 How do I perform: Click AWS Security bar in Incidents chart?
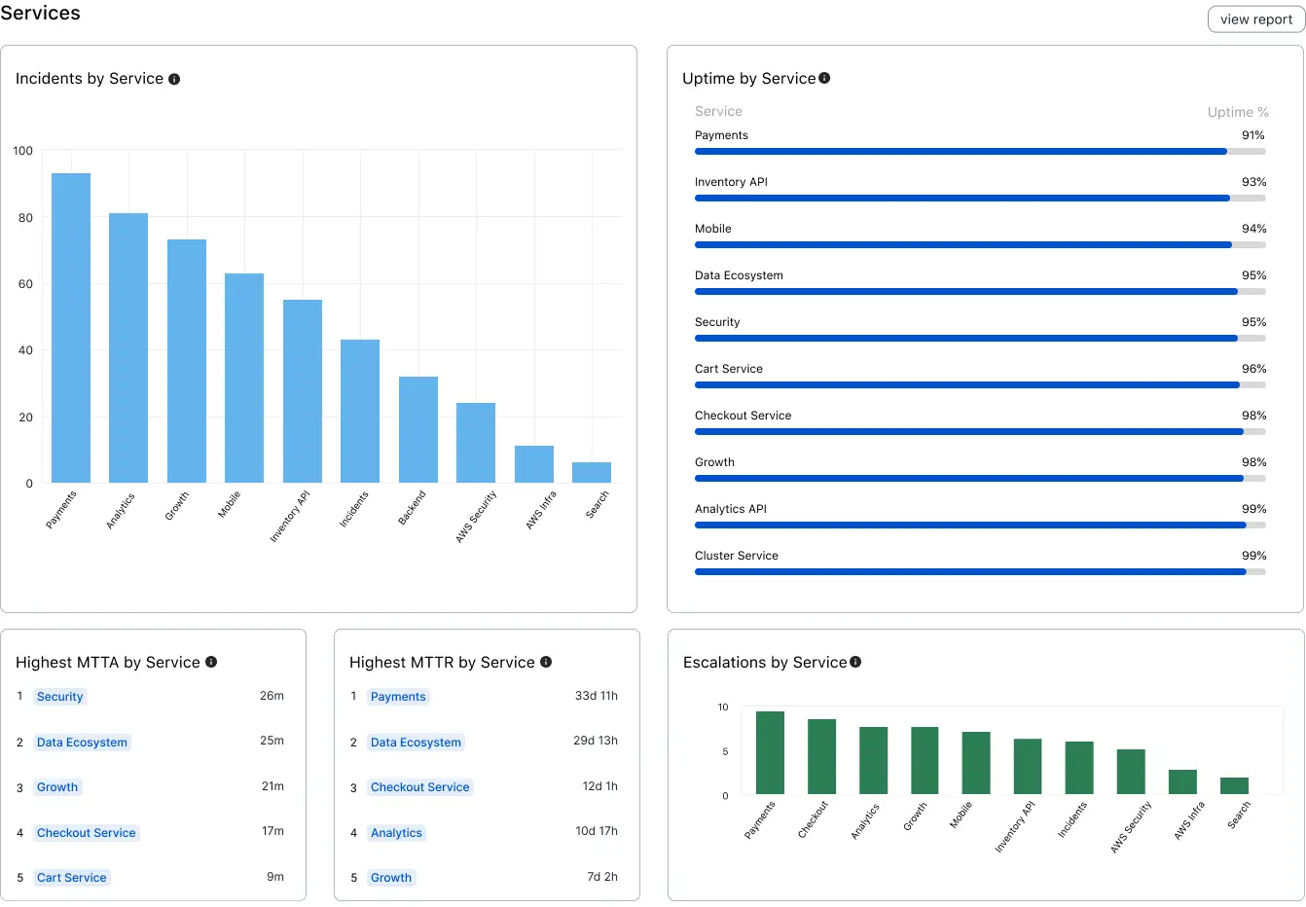tap(476, 443)
